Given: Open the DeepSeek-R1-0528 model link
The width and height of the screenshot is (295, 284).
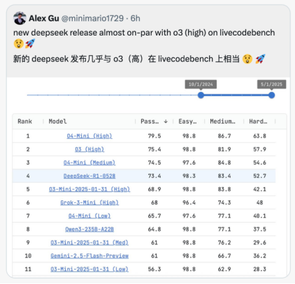Looking at the screenshot, I should pos(89,176).
